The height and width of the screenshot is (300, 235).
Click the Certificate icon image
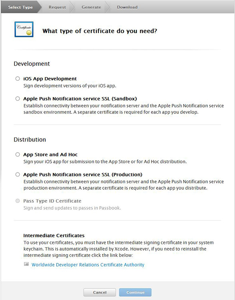tap(24, 29)
